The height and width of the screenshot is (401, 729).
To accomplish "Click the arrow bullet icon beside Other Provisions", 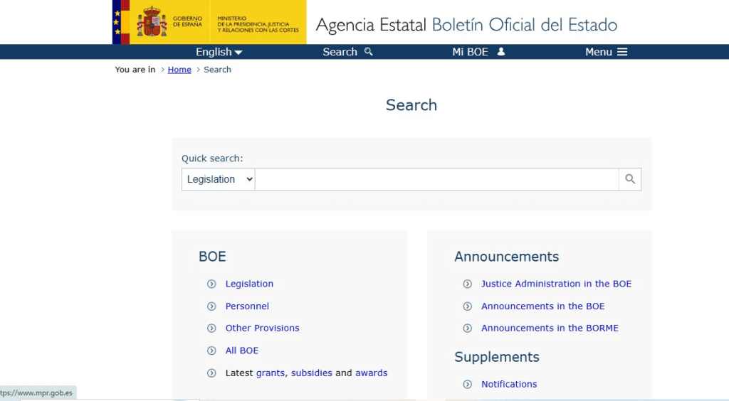I will click(211, 328).
